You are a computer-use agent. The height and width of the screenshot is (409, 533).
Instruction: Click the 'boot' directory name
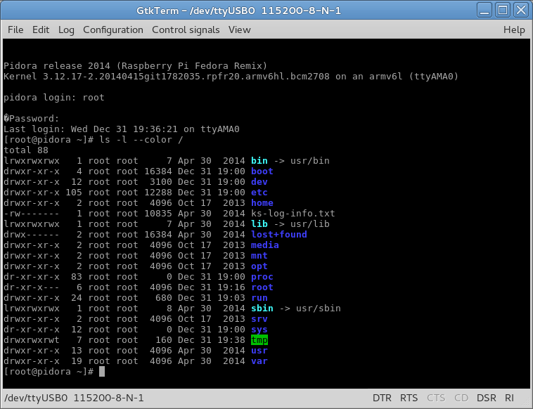[262, 171]
